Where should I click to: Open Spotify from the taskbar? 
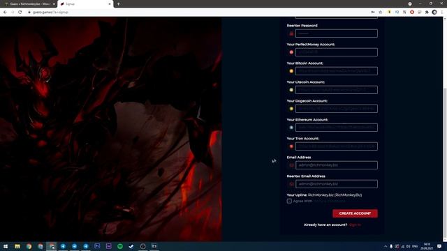click(x=120, y=246)
